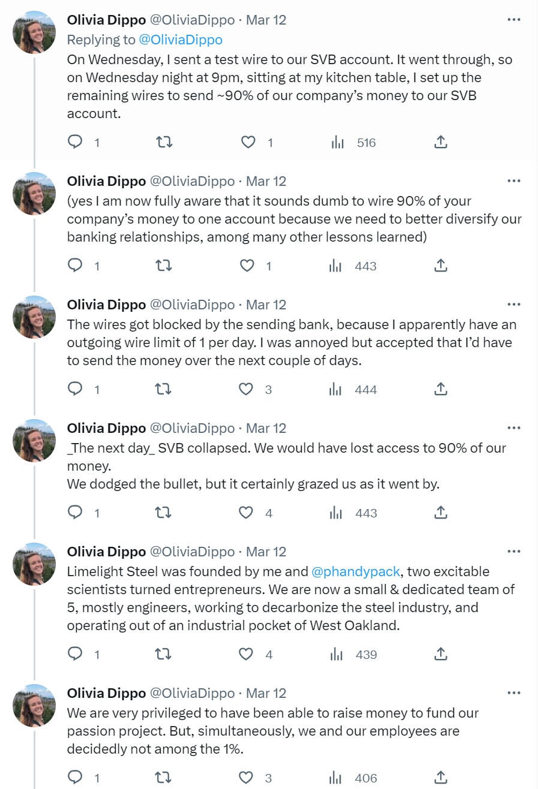The width and height of the screenshot is (538, 789).
Task: Share the Limelight Steel founders tweet
Action: click(x=440, y=654)
